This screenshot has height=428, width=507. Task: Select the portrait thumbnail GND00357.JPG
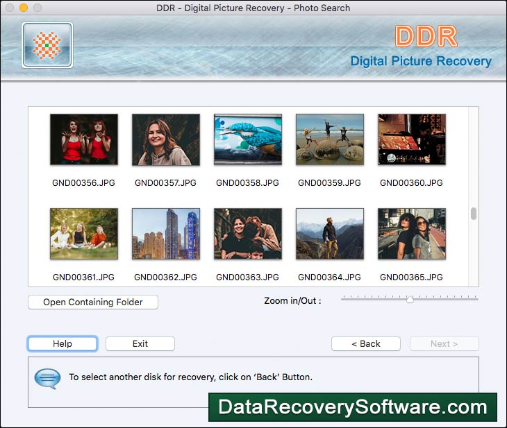pyautogui.click(x=166, y=139)
